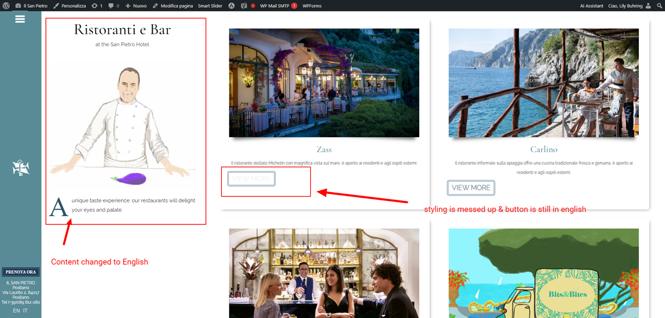Image resolution: width=665 pixels, height=318 pixels.
Task: Click the Yoast SEO icon
Action: click(244, 5)
